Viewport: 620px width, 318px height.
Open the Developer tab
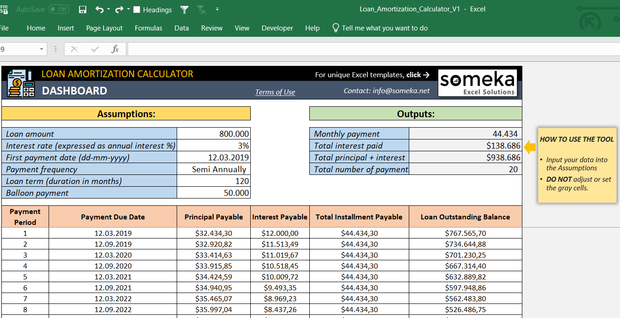[x=277, y=28]
